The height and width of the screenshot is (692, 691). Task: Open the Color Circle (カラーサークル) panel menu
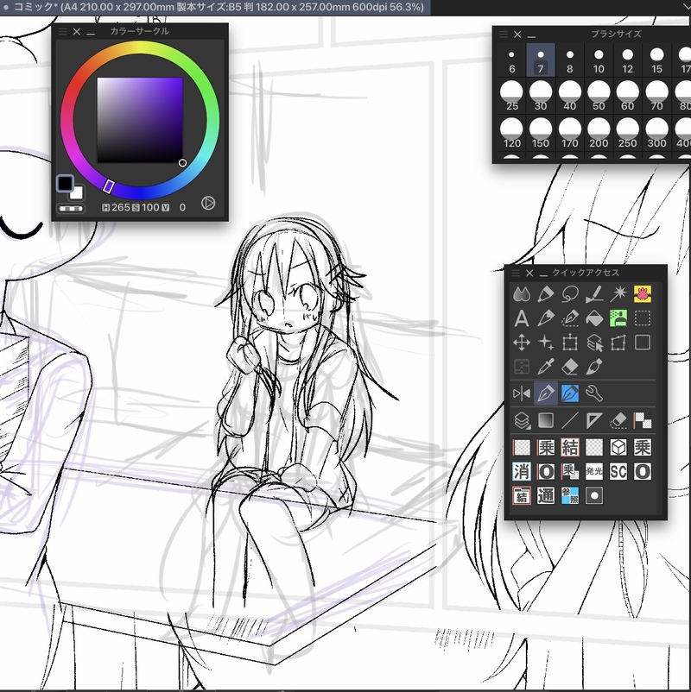[x=63, y=31]
